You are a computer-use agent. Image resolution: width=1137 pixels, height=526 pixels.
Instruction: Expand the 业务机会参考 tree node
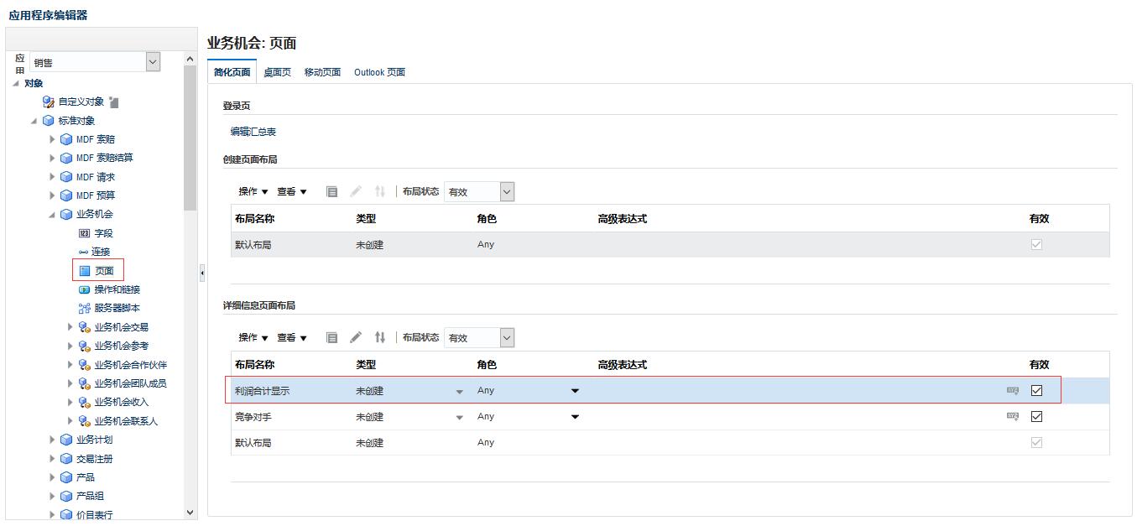point(70,346)
